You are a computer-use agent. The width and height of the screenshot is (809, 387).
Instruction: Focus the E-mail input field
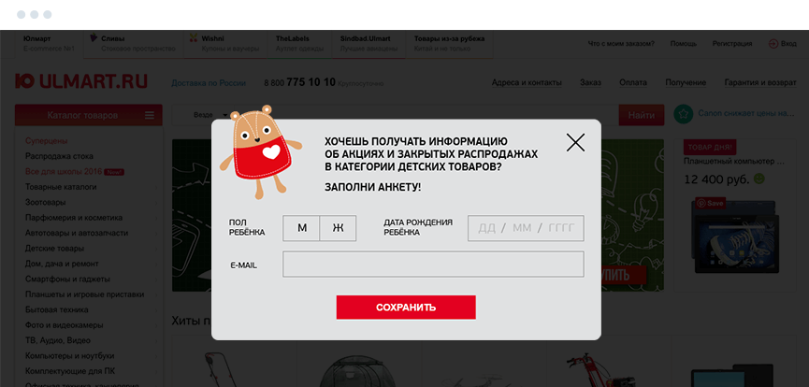tap(433, 265)
